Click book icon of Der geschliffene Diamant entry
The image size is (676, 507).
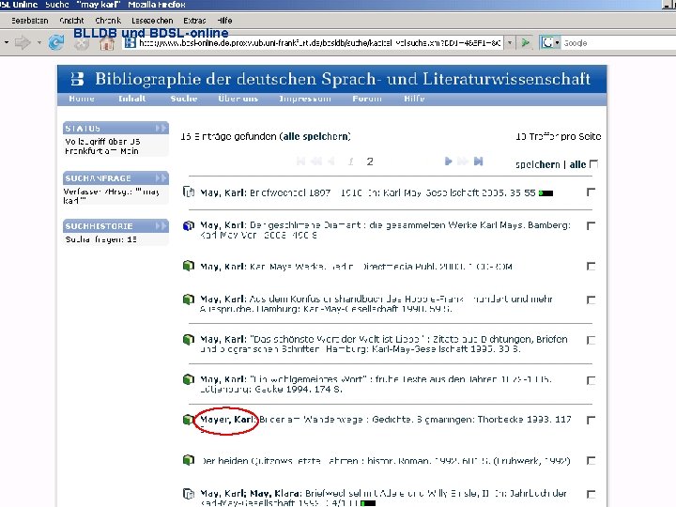pyautogui.click(x=189, y=225)
